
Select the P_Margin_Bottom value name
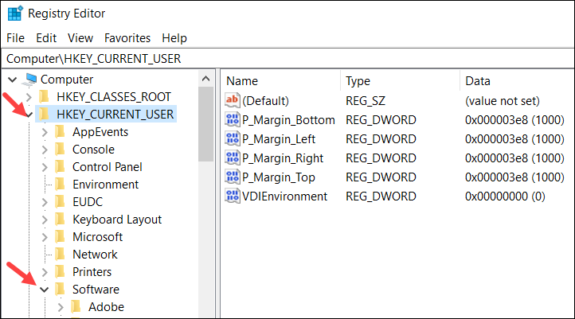click(x=288, y=120)
